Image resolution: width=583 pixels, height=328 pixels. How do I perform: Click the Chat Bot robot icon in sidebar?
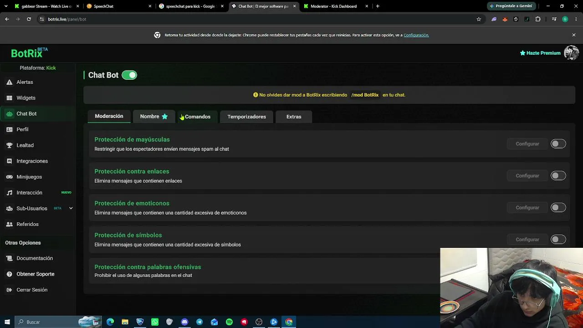(9, 114)
